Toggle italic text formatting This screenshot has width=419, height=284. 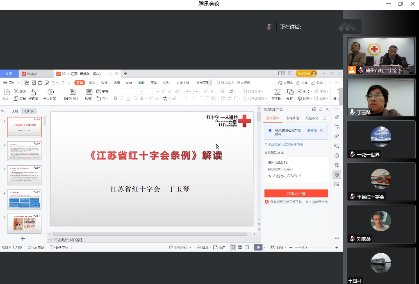(122, 99)
